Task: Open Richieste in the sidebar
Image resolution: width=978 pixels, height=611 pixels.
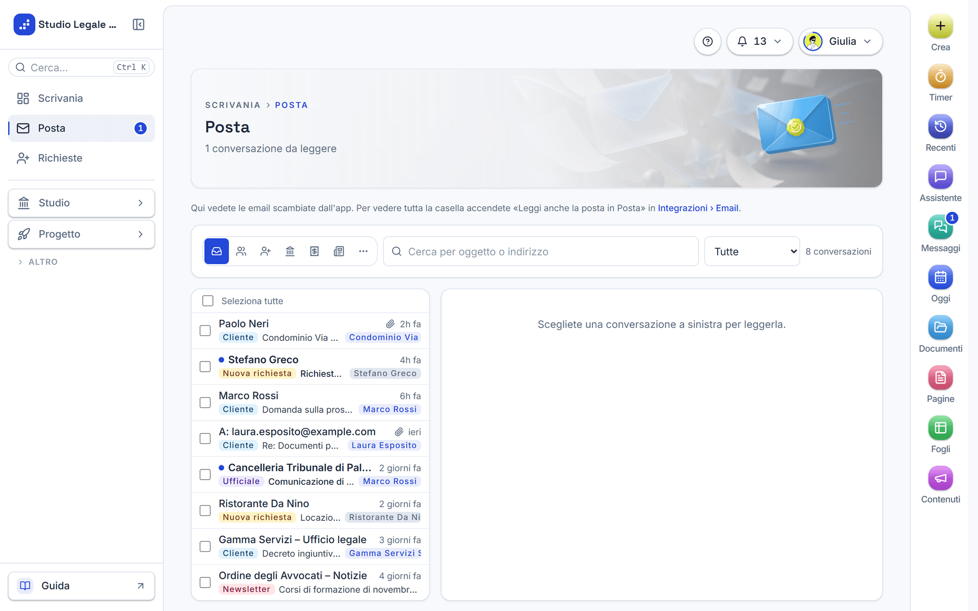Action: point(81,158)
